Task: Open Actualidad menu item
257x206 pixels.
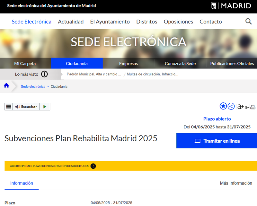Action: (71, 22)
